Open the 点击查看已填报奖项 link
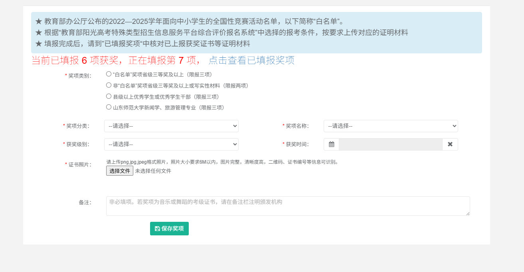 pos(251,60)
